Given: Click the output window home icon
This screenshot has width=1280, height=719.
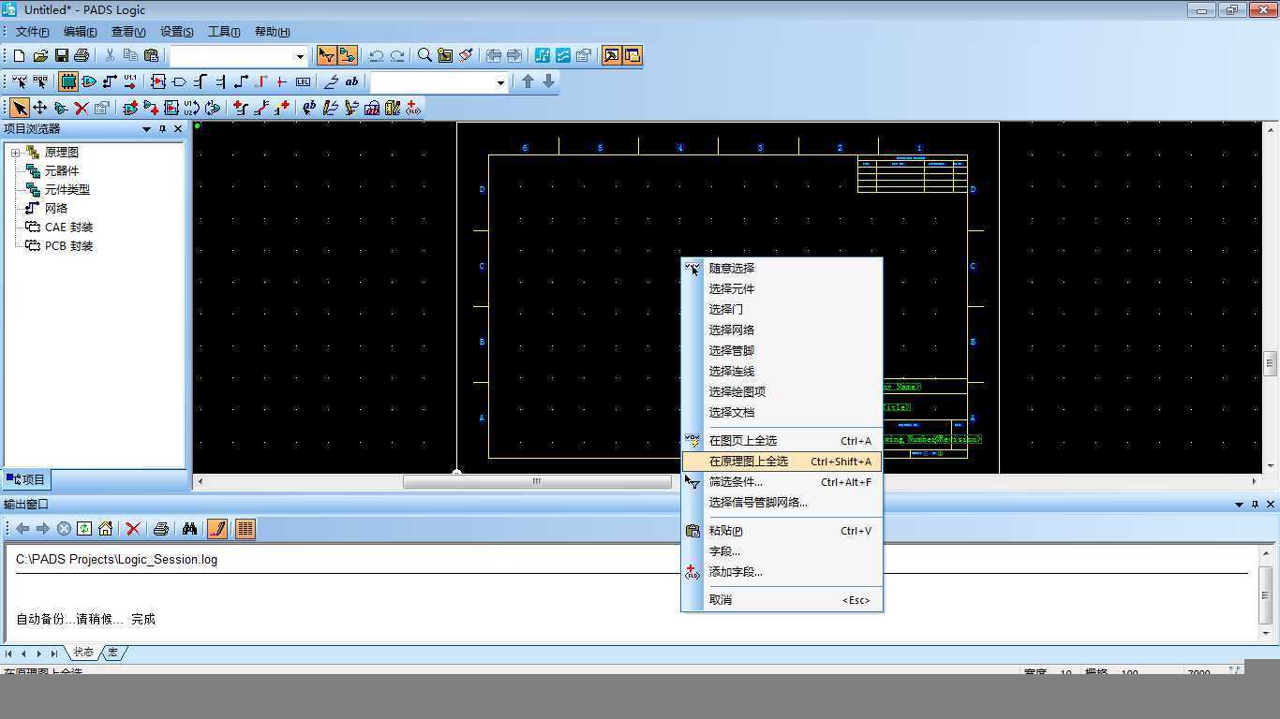Looking at the screenshot, I should coord(105,529).
